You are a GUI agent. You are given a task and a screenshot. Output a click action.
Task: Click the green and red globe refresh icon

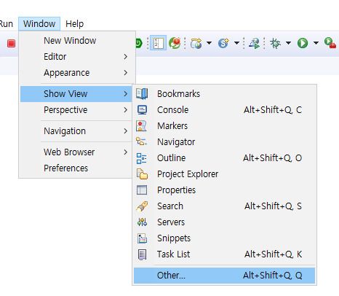click(x=175, y=43)
